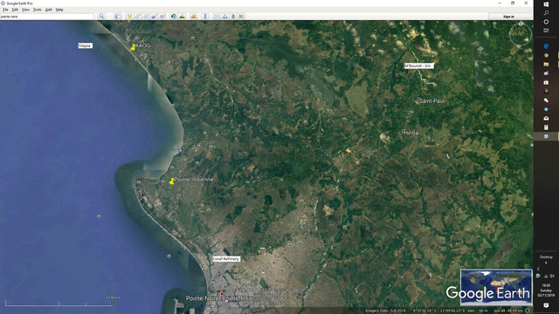This screenshot has height=314, width=559.
Task: Launch Google Chrome from taskbar
Action: tap(546, 55)
